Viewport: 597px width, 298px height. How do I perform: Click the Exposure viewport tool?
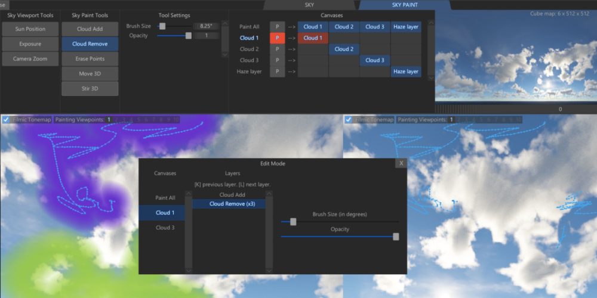pos(30,44)
